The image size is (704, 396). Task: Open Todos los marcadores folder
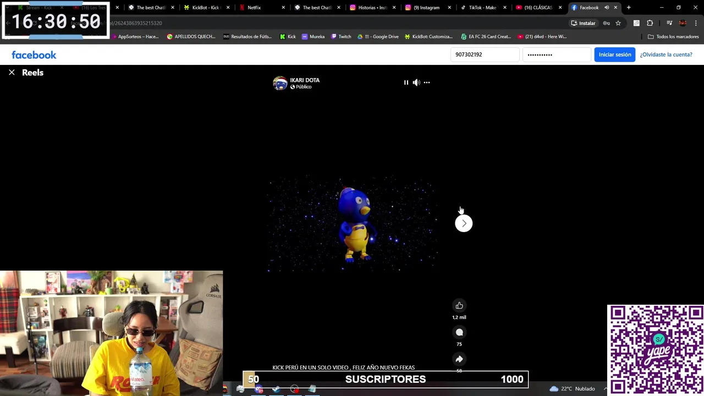(x=673, y=37)
